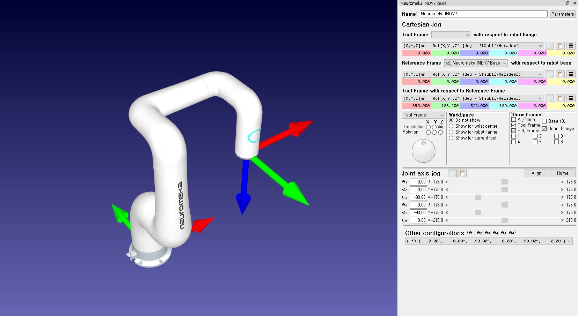
Task: Click the Cartesian jog wheel knob
Action: (424, 151)
